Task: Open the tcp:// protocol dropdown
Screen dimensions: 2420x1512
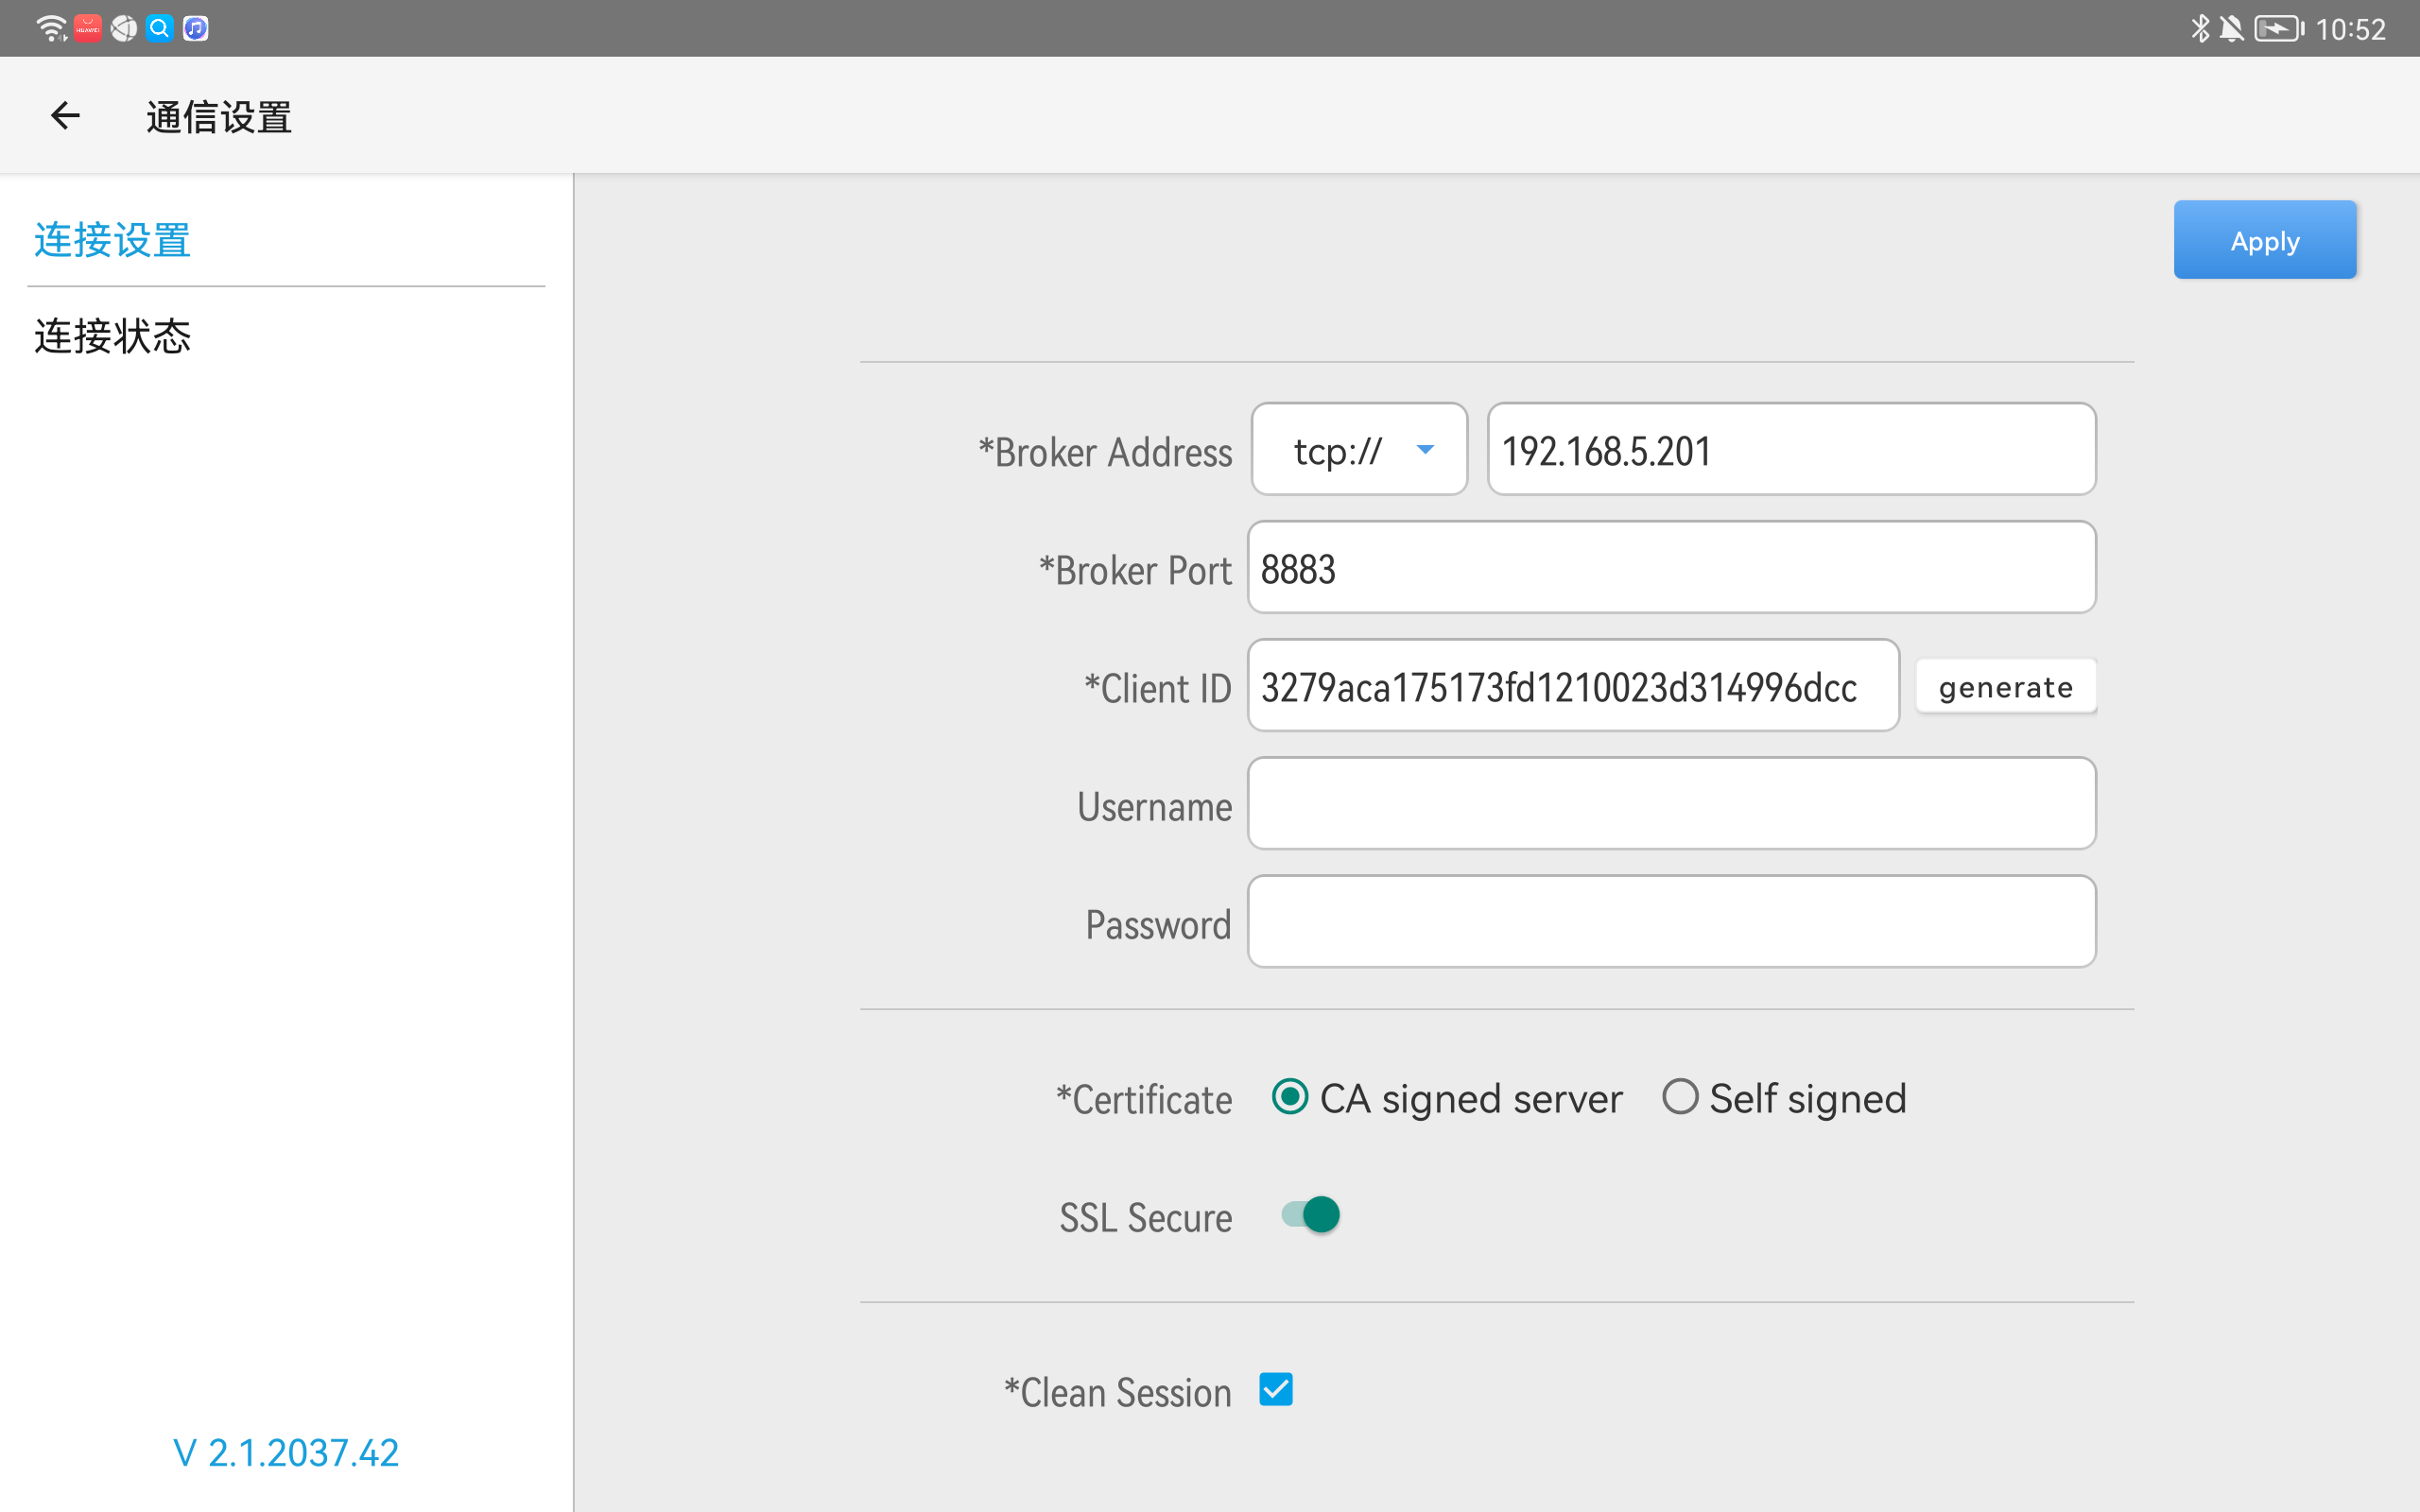Action: click(x=1360, y=449)
